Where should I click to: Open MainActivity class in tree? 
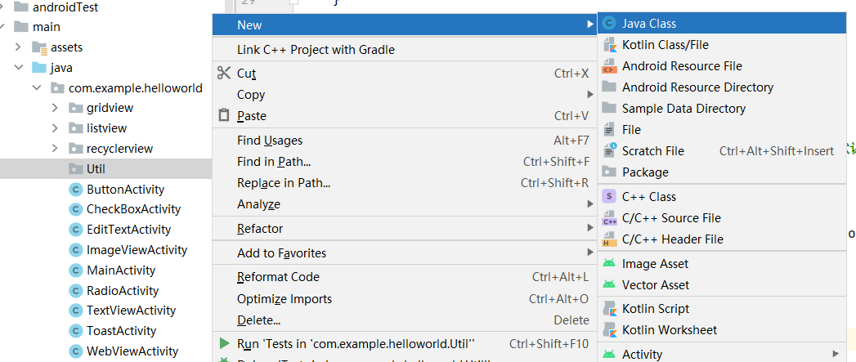click(x=120, y=270)
